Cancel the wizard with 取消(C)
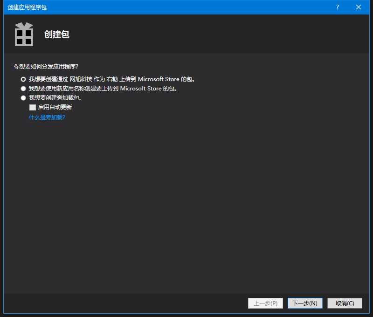Viewport: 373px width, 317px height. coord(345,303)
